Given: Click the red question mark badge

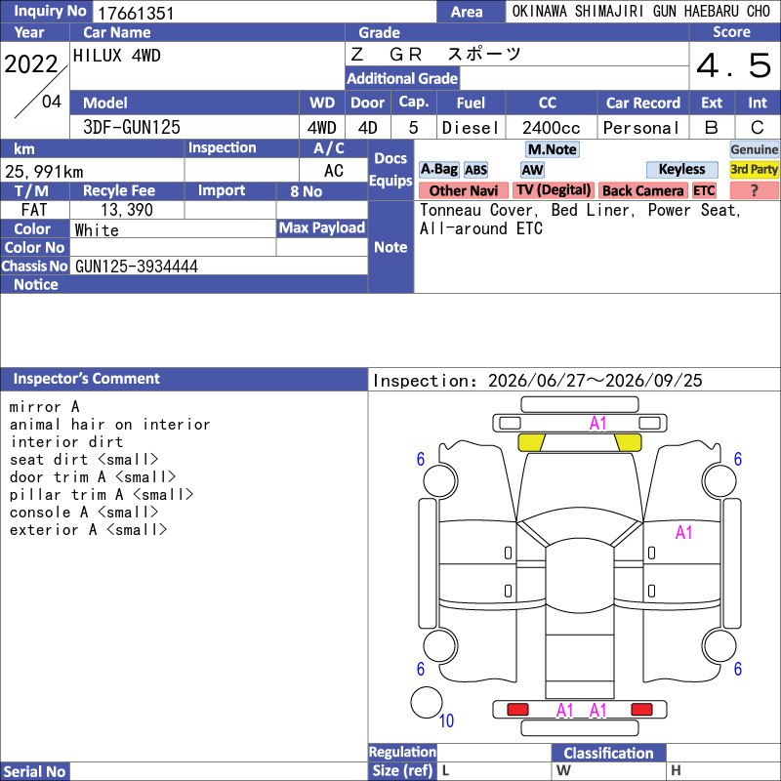Looking at the screenshot, I should click(x=754, y=190).
